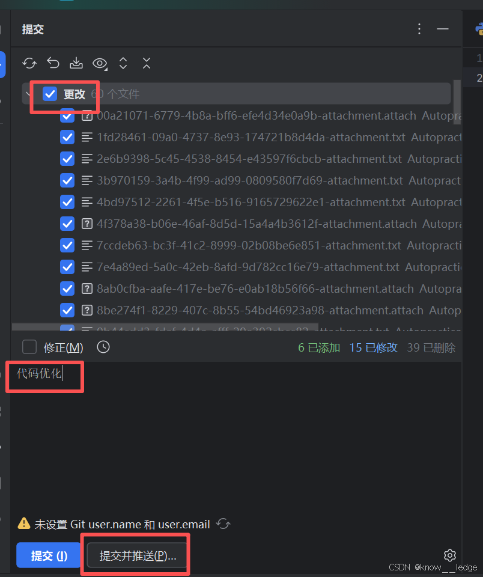
Task: Click the 提交 (I) commit button
Action: coord(49,555)
